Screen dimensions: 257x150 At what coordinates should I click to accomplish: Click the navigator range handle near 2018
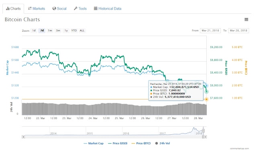[x=203, y=131]
